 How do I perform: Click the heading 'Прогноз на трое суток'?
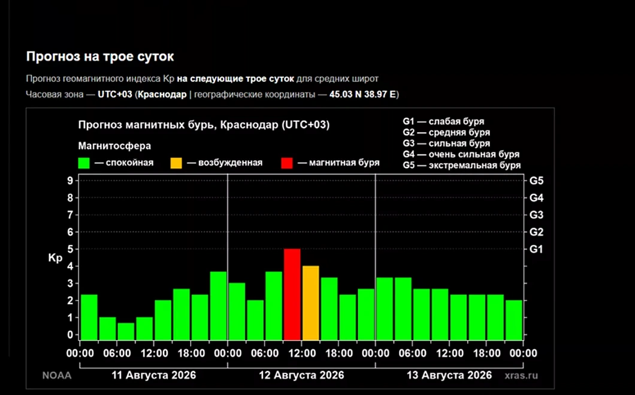pos(100,56)
